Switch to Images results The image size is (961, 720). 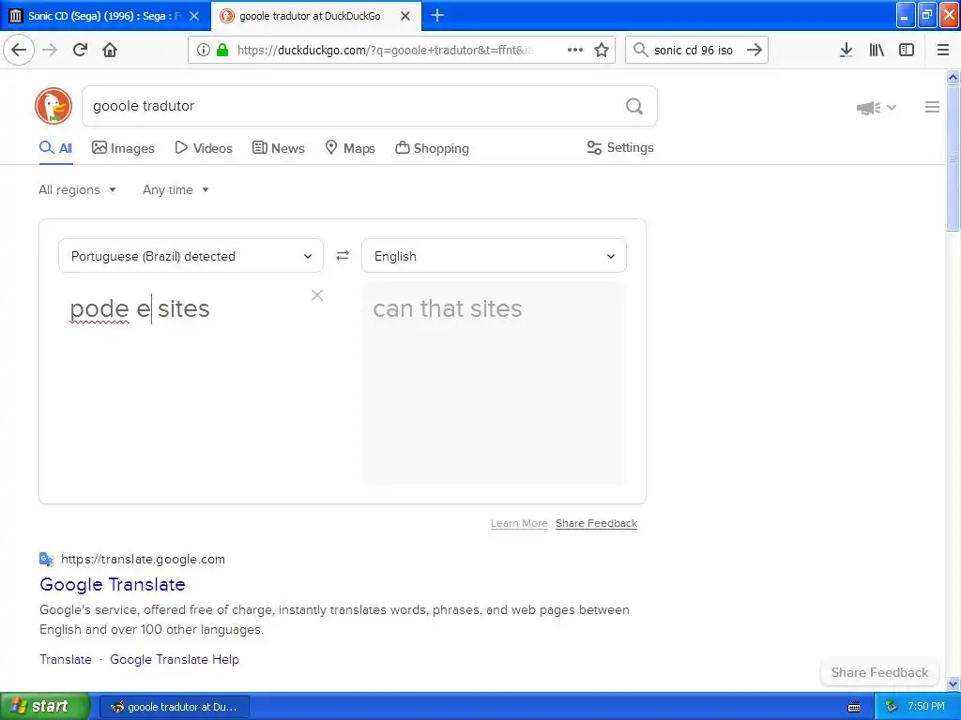pos(123,148)
